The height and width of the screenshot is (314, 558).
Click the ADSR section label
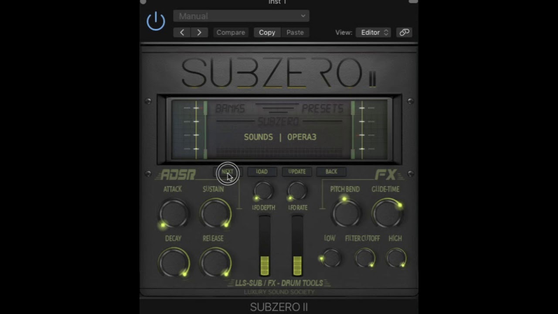click(x=178, y=175)
